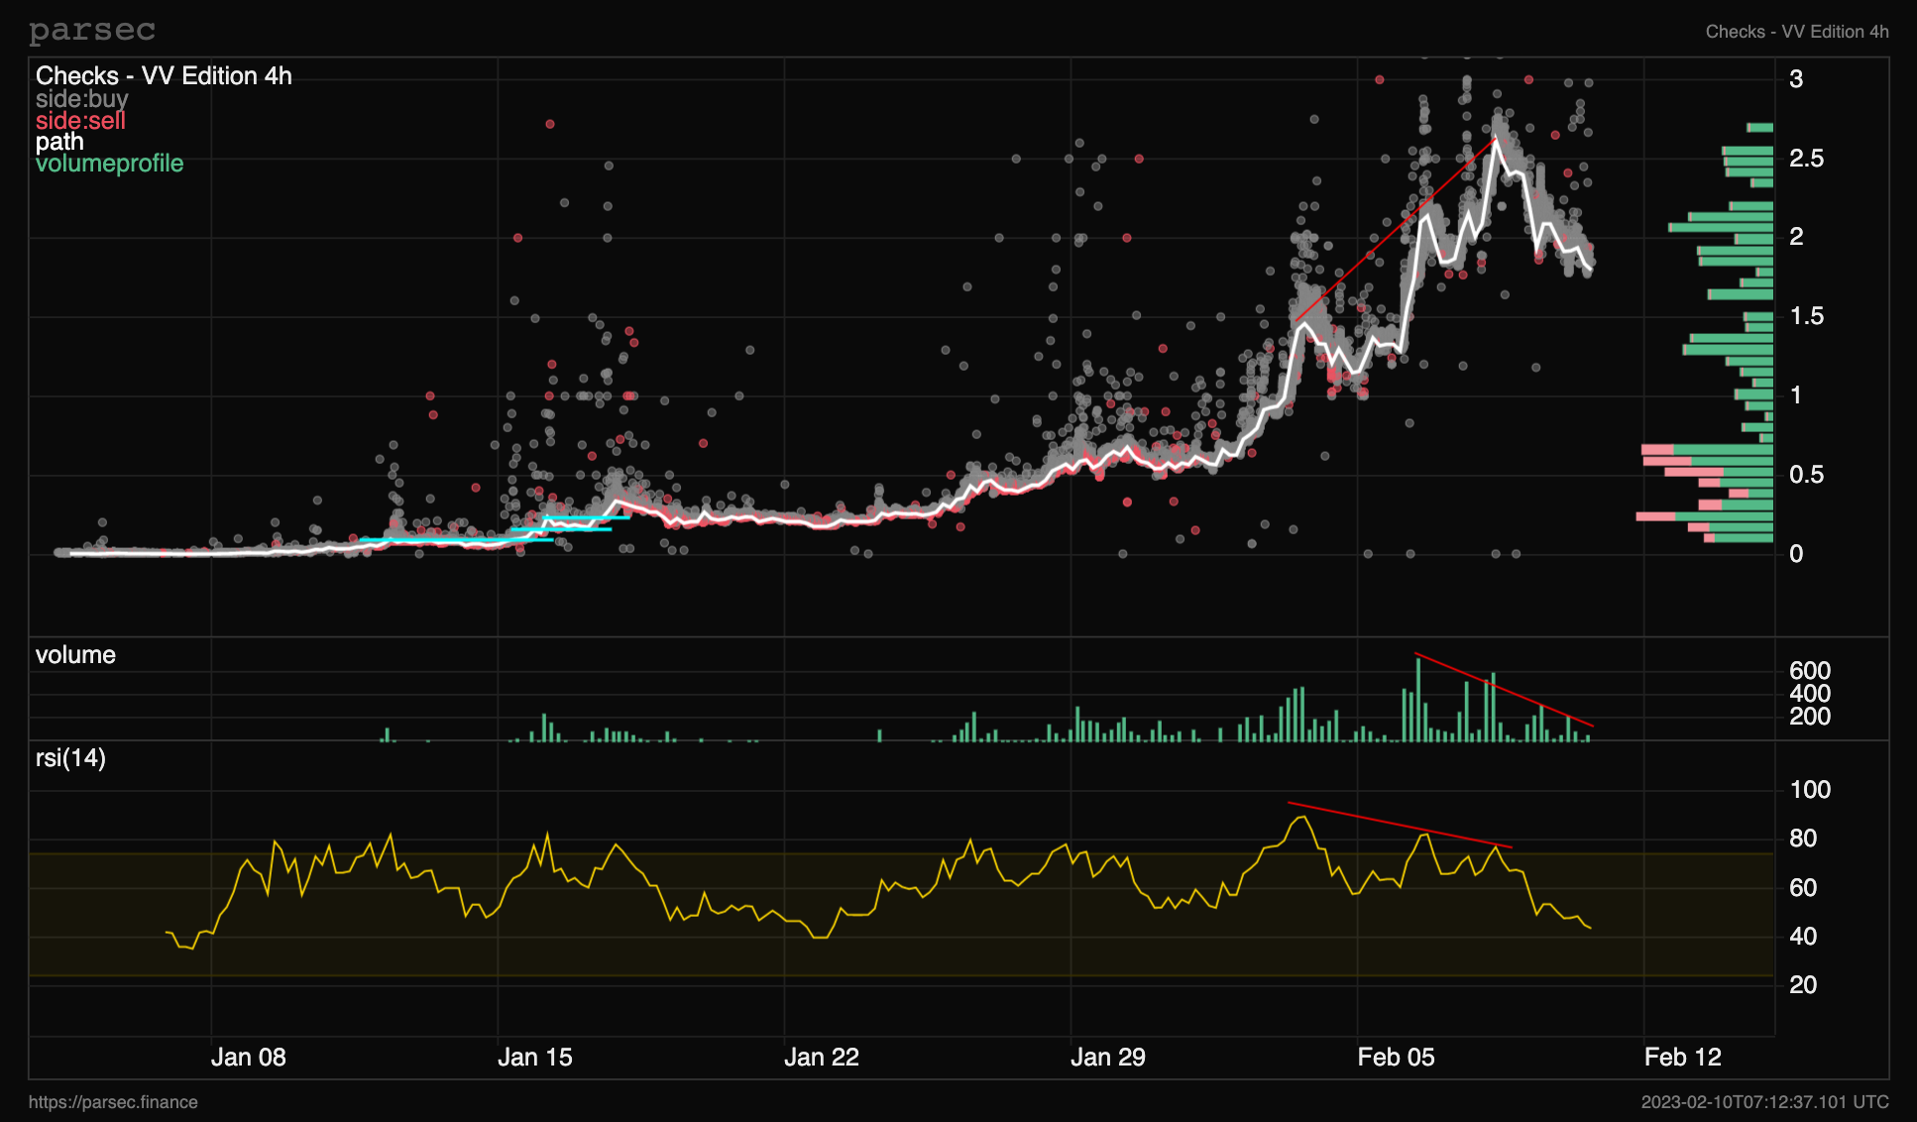
Task: Toggle the volumeprofile legend entry
Action: (x=109, y=164)
